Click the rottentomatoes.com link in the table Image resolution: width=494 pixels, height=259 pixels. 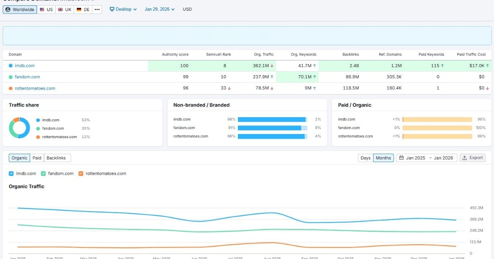[36, 88]
